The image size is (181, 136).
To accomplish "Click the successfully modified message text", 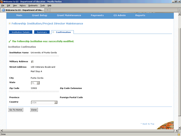I will pyautogui.click(x=43, y=41).
